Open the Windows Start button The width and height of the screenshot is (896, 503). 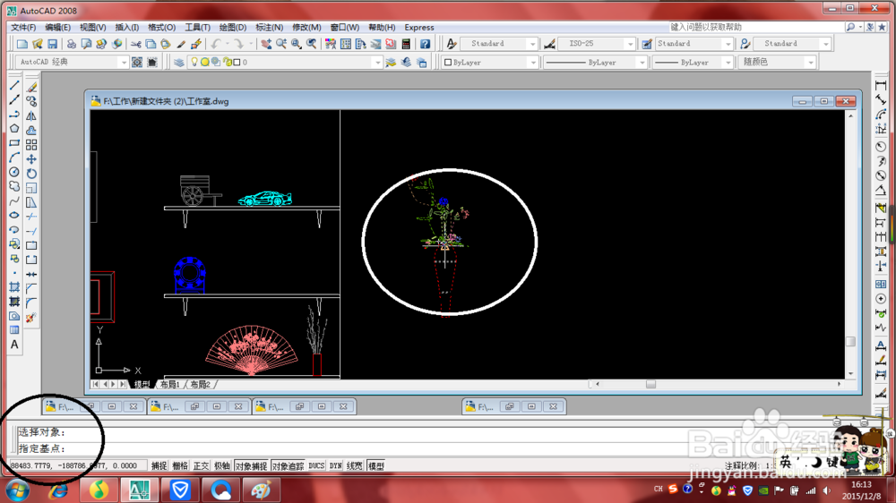pyautogui.click(x=18, y=490)
